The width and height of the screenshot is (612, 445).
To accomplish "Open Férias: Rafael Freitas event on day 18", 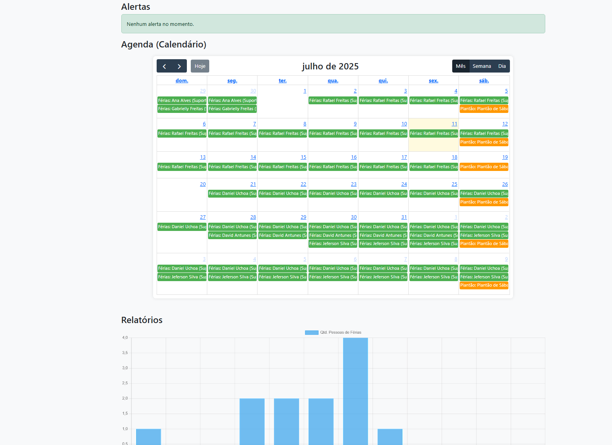I will point(433,167).
